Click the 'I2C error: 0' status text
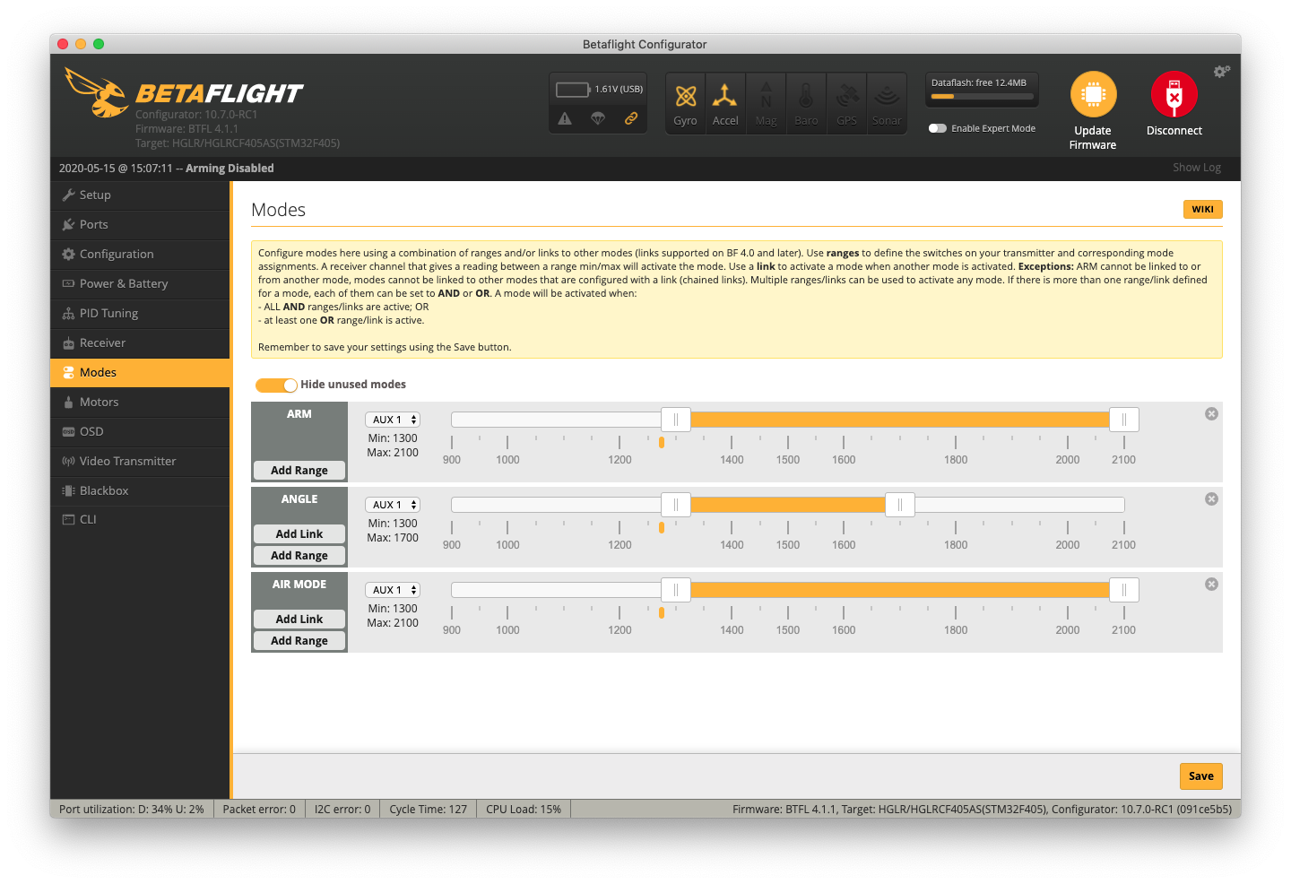Image resolution: width=1291 pixels, height=884 pixels. 342,810
